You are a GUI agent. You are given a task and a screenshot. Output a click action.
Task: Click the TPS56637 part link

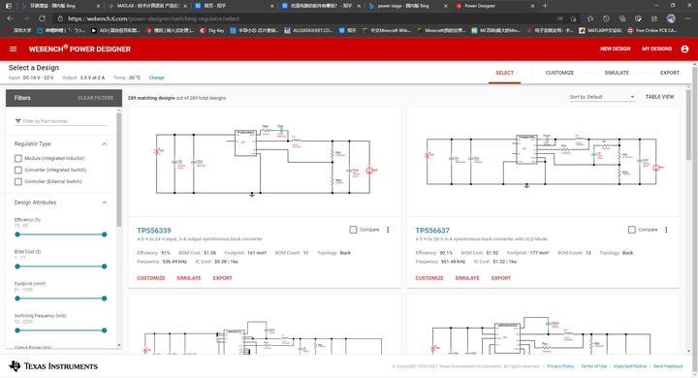click(x=432, y=230)
